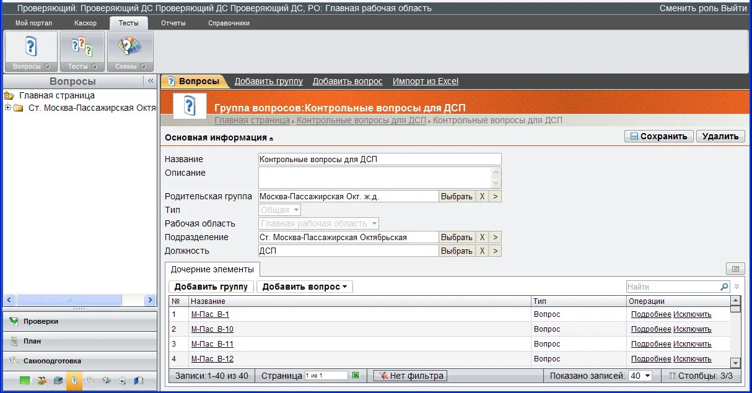Viewport: 752px width, 393px height.
Task: Click the colorful question icon in bottom strip
Action: tap(107, 381)
